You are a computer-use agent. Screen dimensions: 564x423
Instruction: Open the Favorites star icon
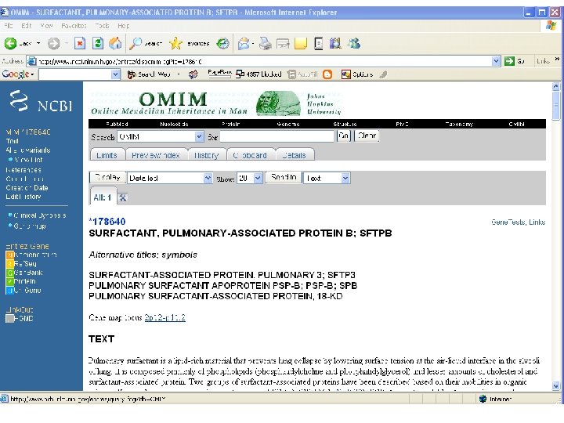pyautogui.click(x=175, y=44)
